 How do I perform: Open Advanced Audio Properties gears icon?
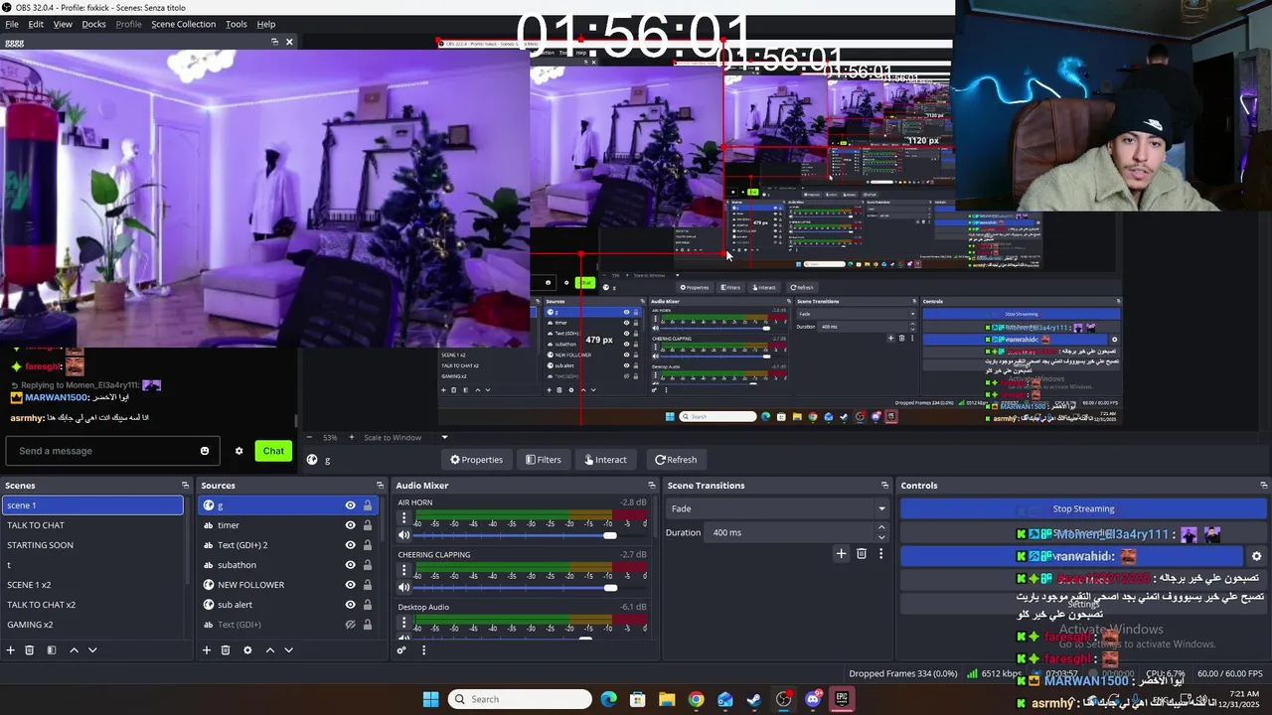401,650
